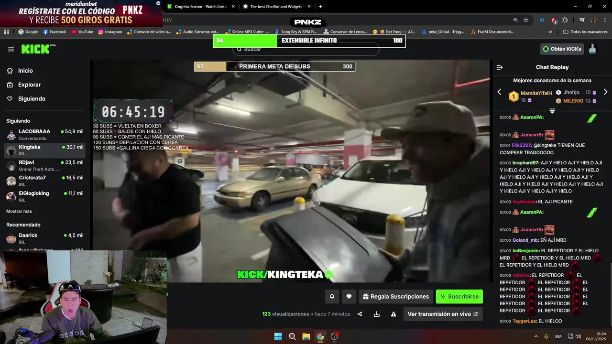Open recommended channel Daarick
612x344 pixels.
(x=44, y=238)
